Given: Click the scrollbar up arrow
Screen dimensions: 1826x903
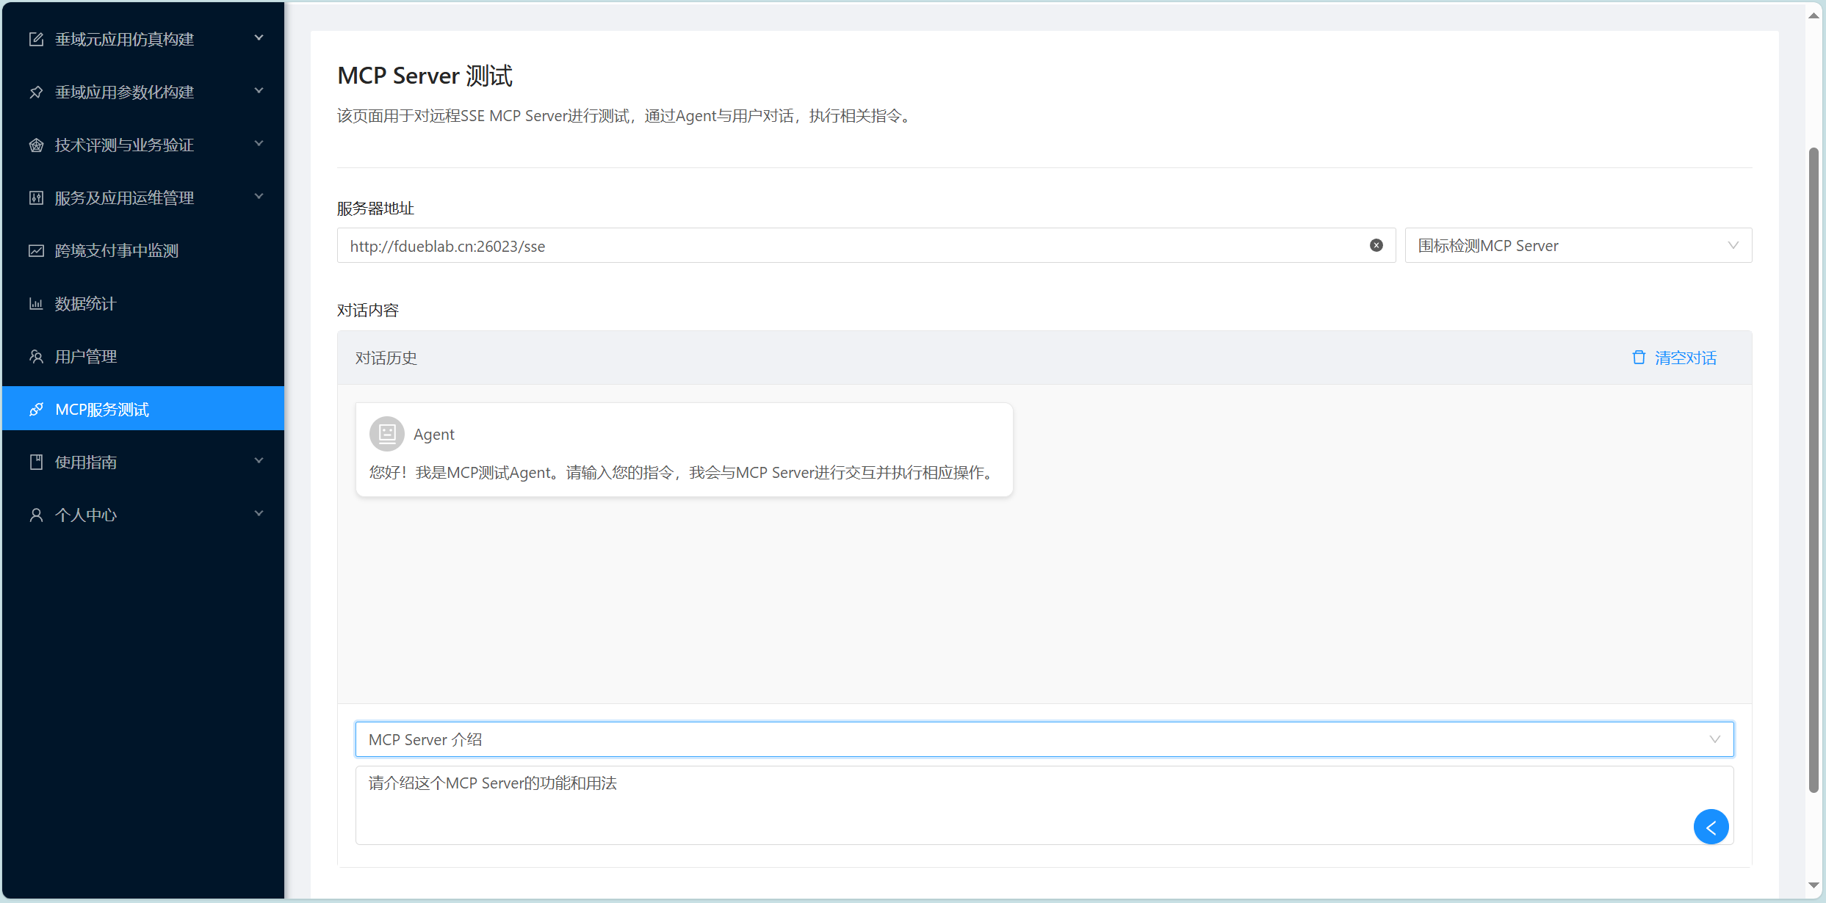Looking at the screenshot, I should tap(1814, 15).
